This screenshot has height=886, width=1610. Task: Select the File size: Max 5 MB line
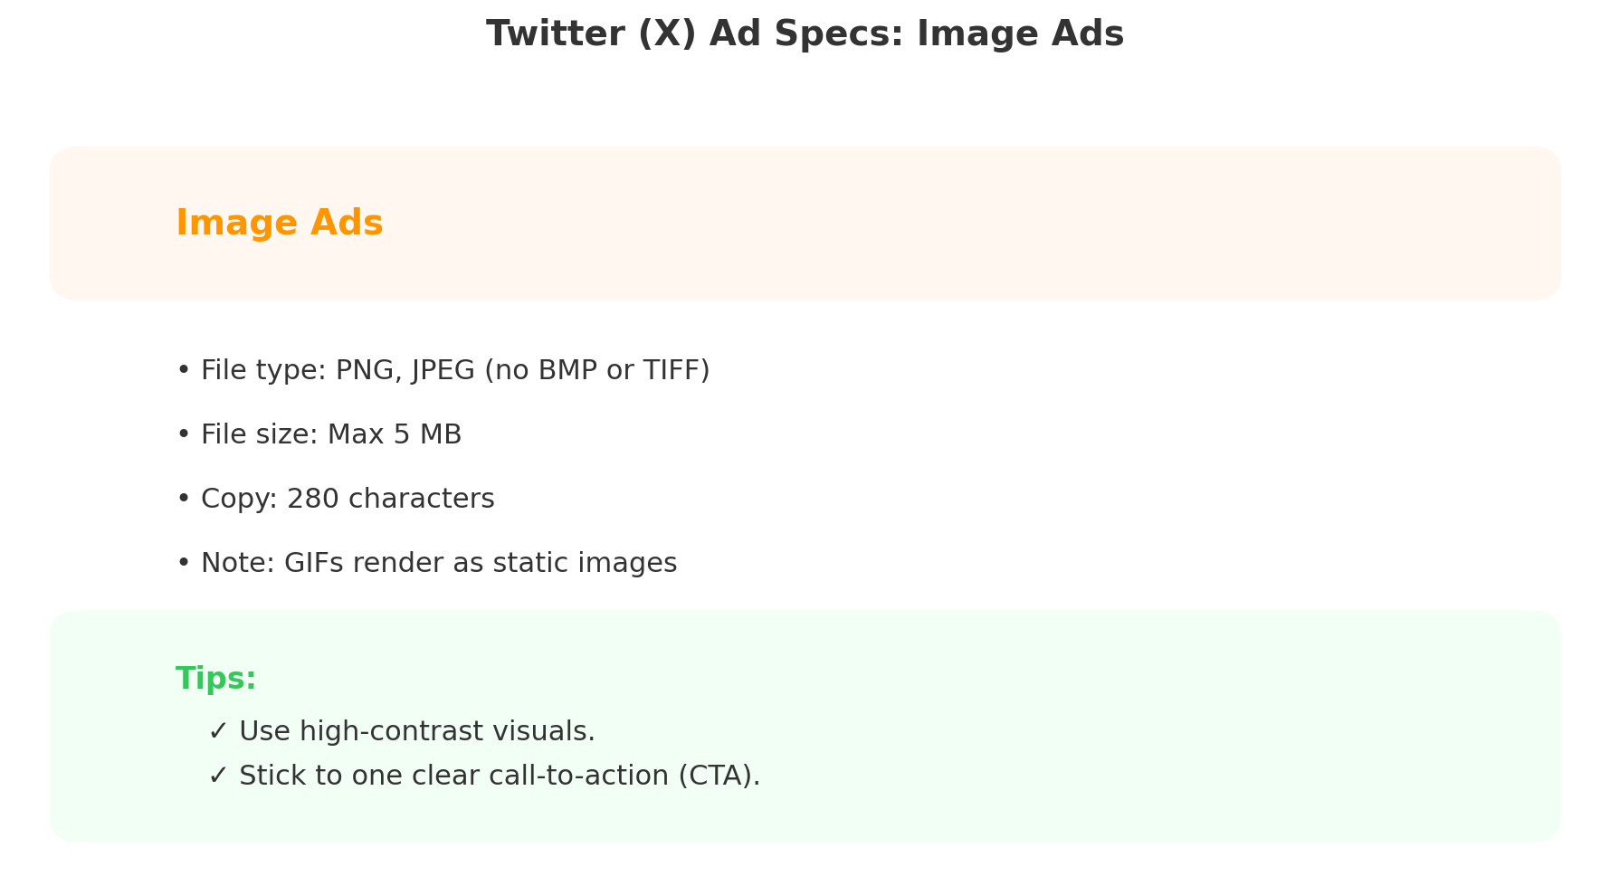click(x=330, y=434)
